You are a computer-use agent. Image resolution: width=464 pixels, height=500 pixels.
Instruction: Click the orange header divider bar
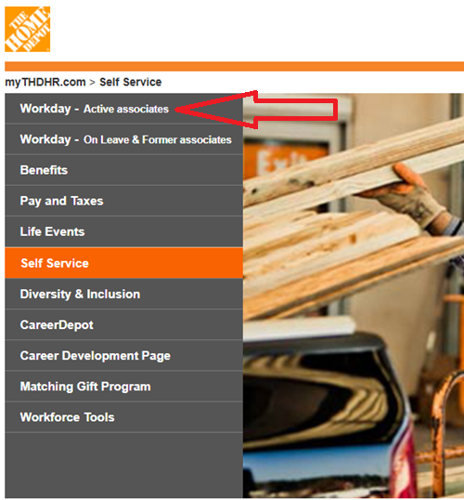235,66
